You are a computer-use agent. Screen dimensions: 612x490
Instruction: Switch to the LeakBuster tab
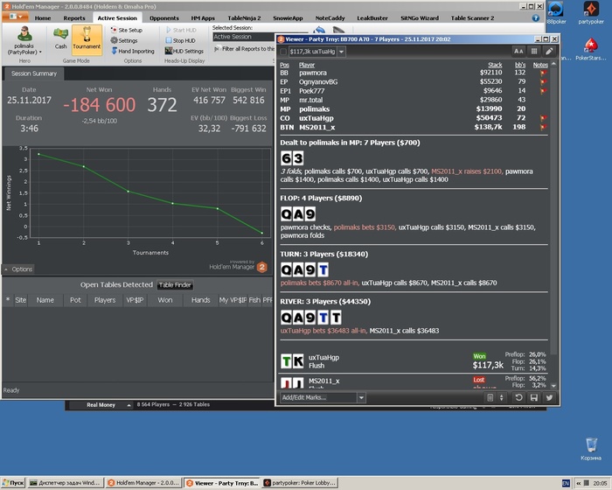tap(372, 18)
